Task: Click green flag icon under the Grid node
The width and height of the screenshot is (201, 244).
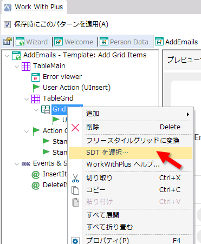Action: 56,121
